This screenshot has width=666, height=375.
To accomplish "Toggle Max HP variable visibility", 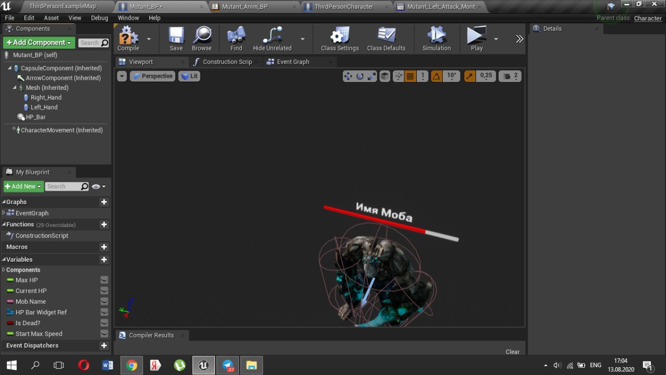I will pos(104,280).
